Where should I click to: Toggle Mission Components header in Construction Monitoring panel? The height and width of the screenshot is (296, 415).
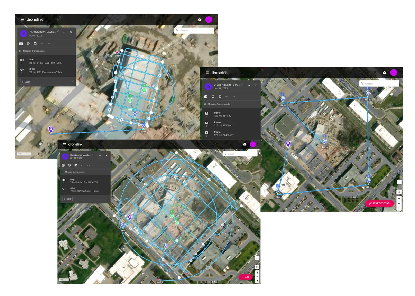coord(85,172)
